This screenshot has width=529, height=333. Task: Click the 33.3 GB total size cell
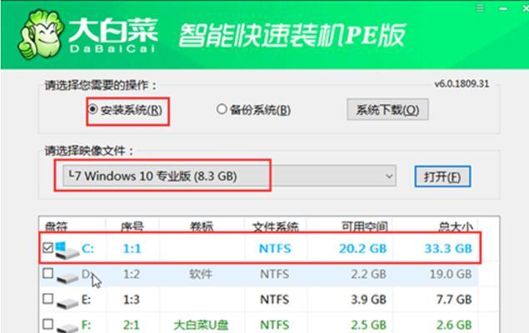pos(448,248)
